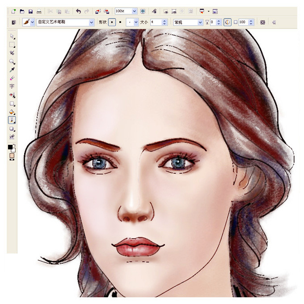Select the Object Pick tool

[x=12, y=36]
